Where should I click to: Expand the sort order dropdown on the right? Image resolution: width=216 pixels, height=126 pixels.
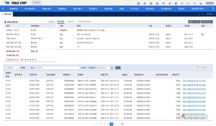point(202,68)
